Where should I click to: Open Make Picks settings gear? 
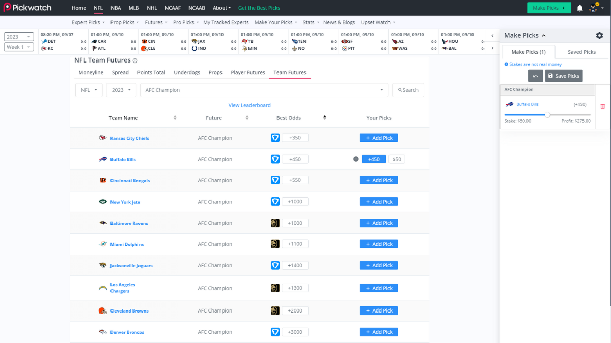point(599,35)
